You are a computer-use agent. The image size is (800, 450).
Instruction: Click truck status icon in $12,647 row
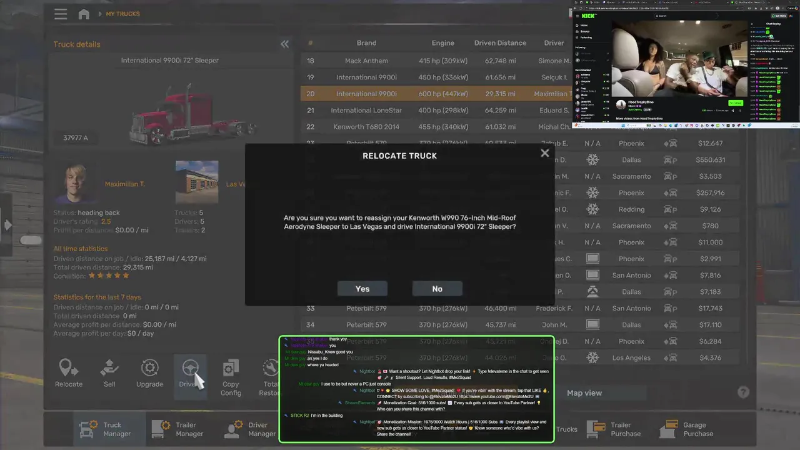click(671, 144)
